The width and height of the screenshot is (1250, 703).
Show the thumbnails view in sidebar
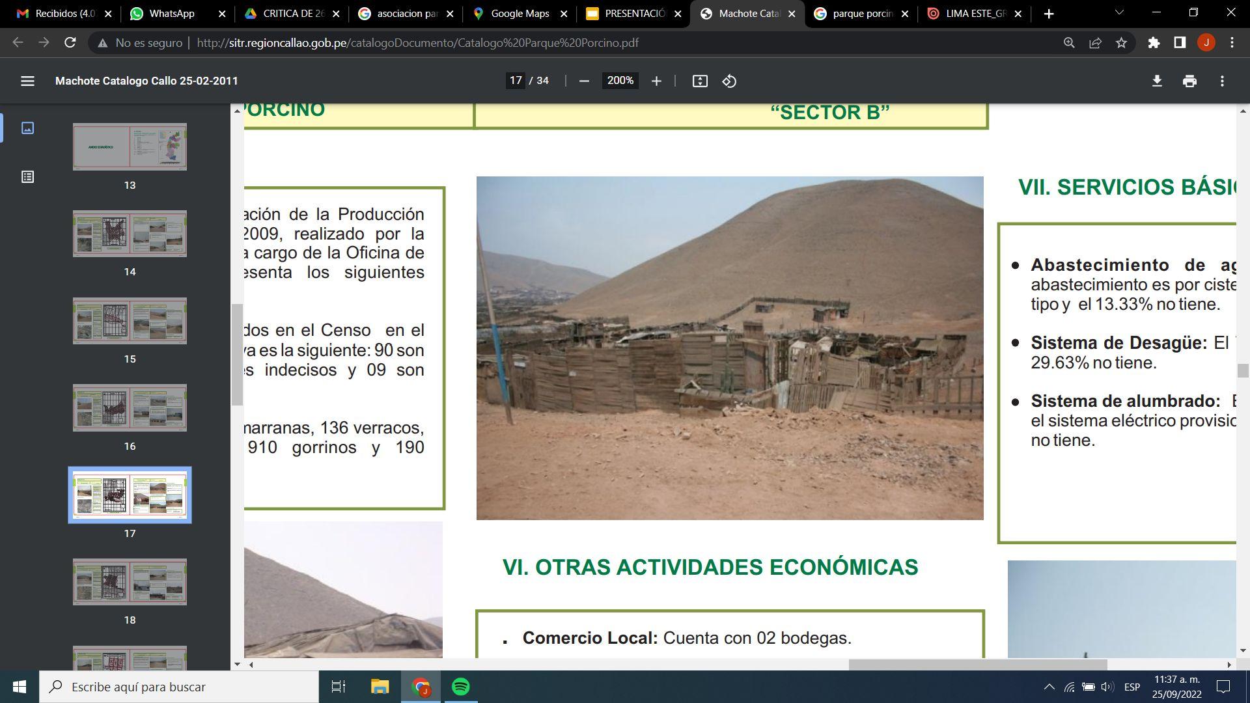point(27,128)
